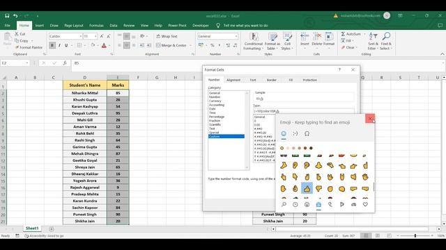The height and width of the screenshot is (250, 446).
Task: Select Currency in Category list
Action: (x=215, y=101)
